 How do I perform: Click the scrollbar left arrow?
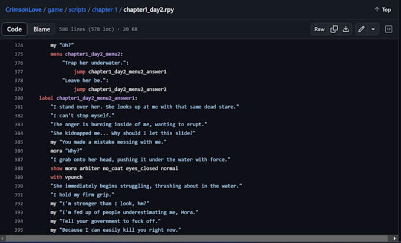[4, 239]
